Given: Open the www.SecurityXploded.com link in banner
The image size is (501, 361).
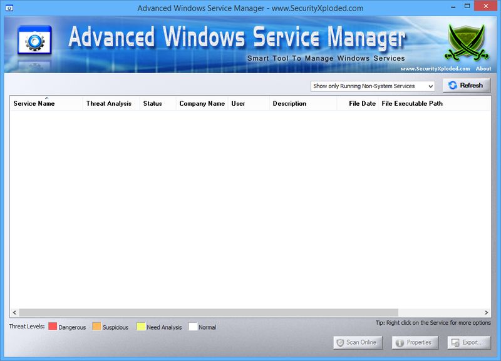Looking at the screenshot, I should tap(435, 69).
